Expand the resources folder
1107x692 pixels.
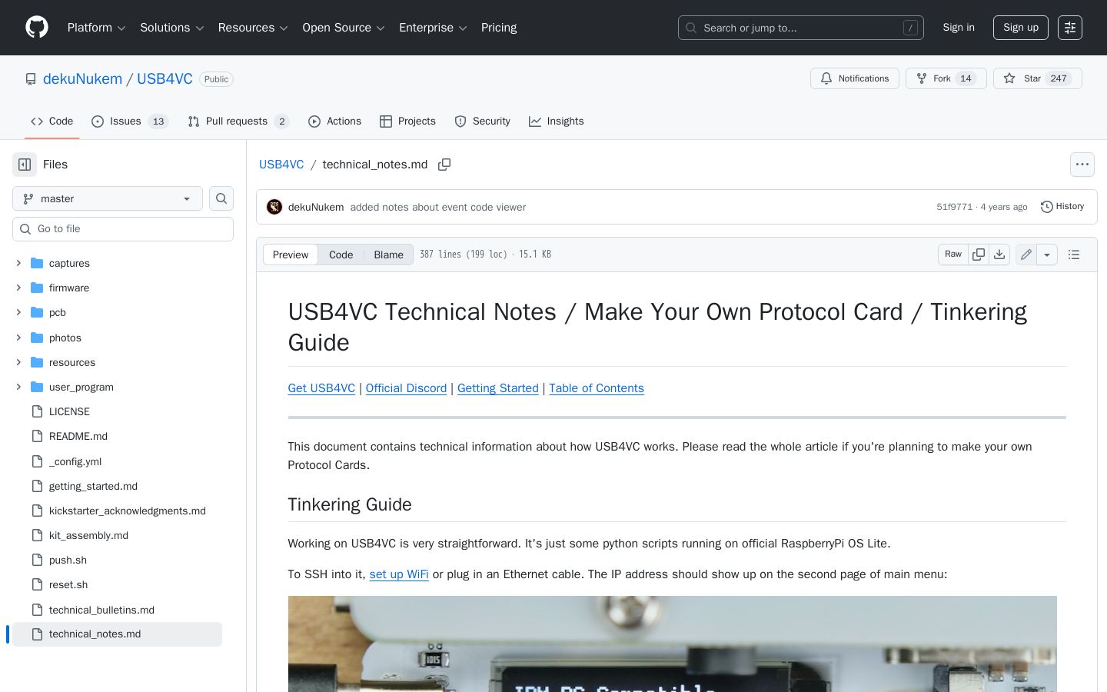point(18,362)
